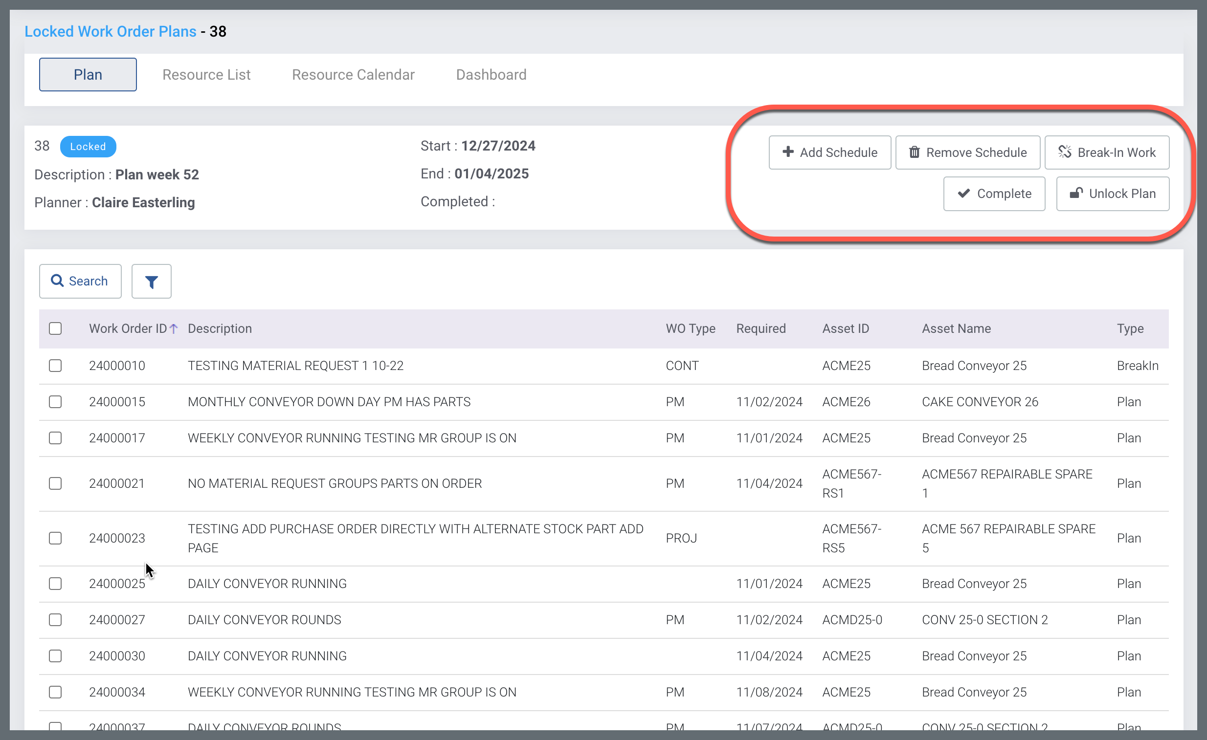
Task: Click the Unlock Plan padlock button
Action: coord(1113,194)
